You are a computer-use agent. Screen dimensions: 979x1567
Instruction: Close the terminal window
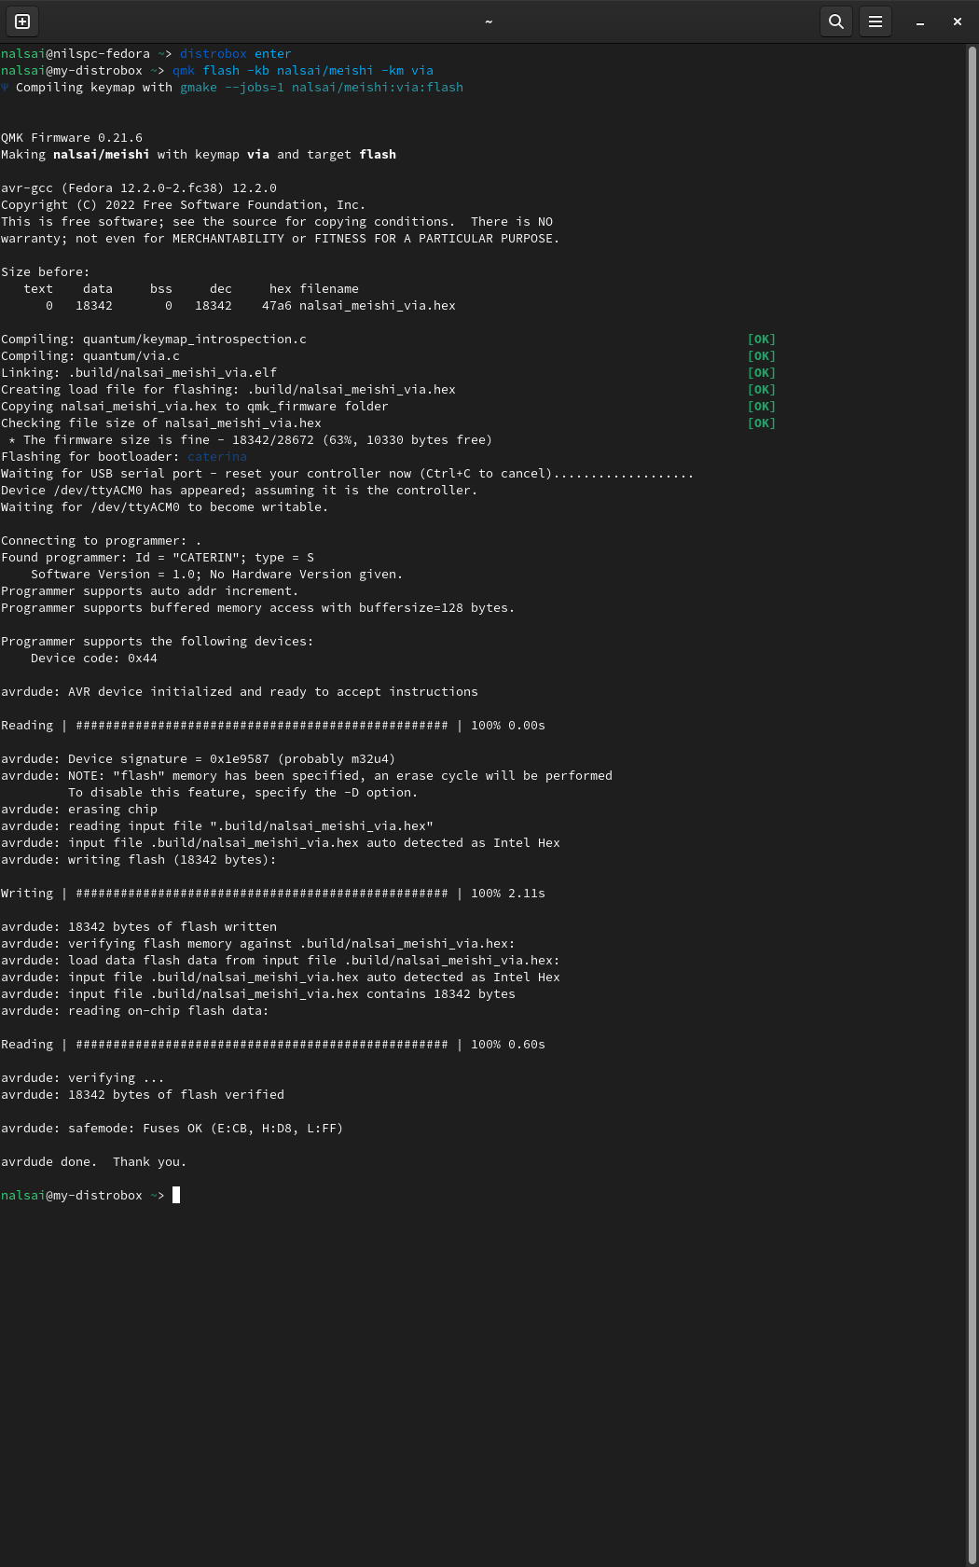958,21
